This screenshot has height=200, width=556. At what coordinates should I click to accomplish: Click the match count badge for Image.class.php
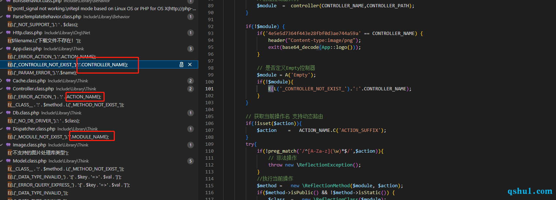click(190, 145)
